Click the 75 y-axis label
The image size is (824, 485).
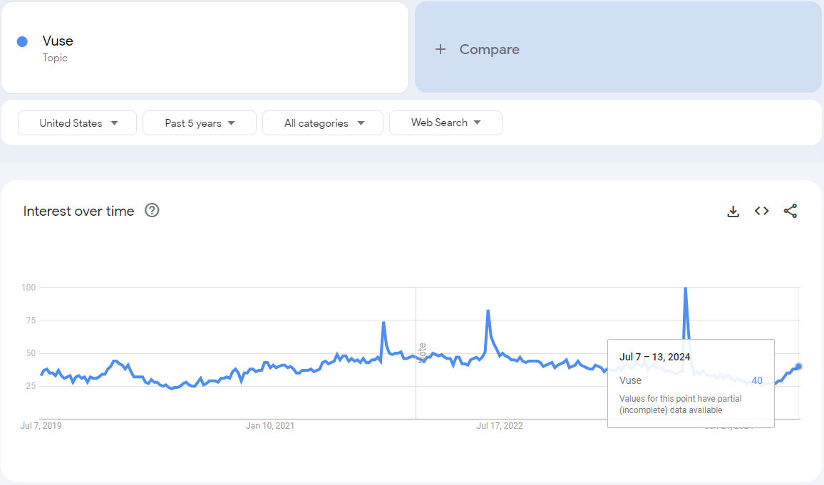coord(31,320)
